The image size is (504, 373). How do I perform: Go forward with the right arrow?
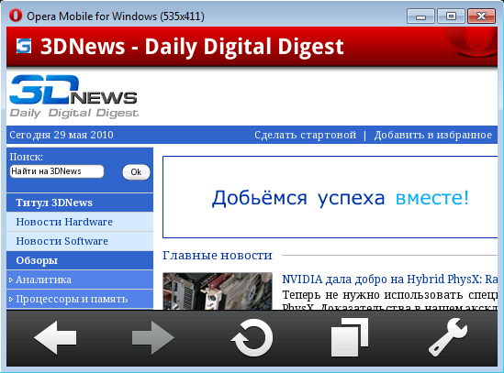153,337
